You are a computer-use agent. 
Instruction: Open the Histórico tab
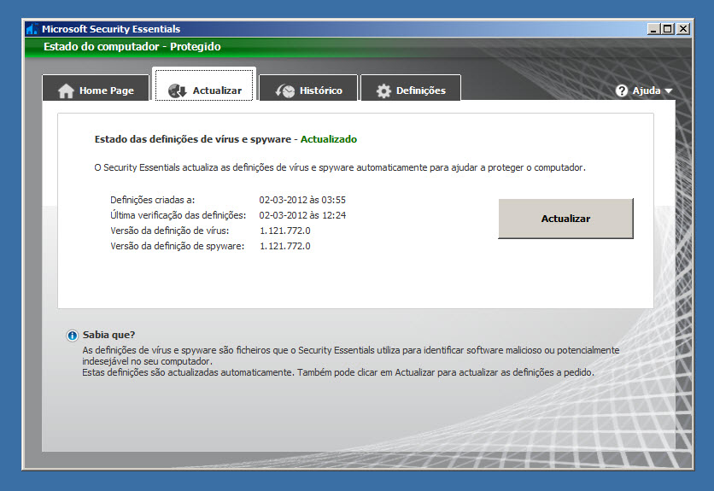point(308,89)
